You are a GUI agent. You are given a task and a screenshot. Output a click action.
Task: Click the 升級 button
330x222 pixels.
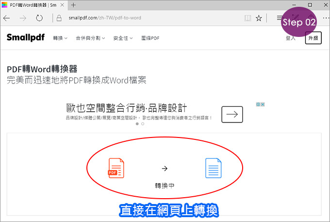pos(313,38)
